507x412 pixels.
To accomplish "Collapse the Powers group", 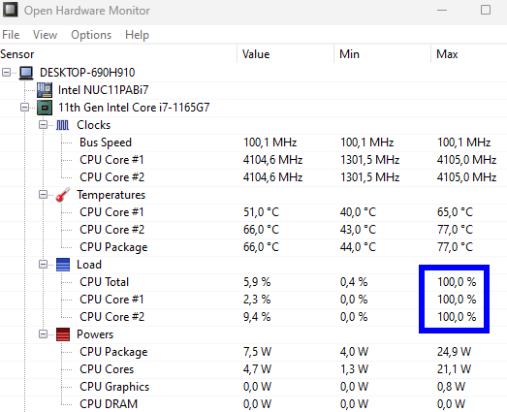I will point(43,334).
